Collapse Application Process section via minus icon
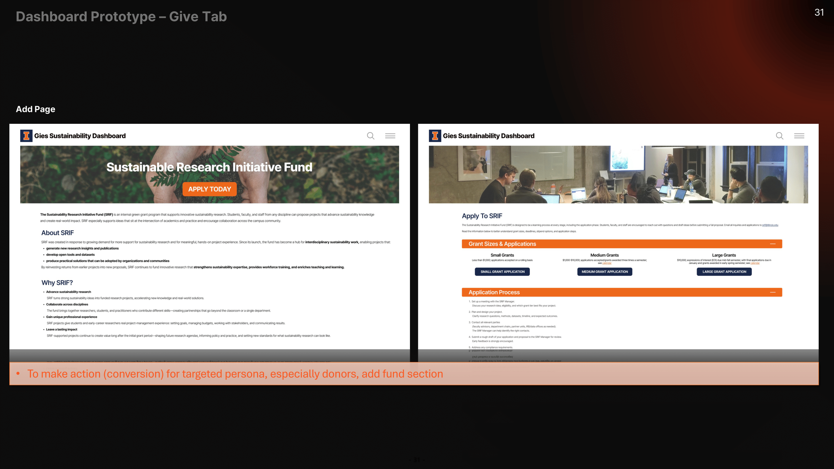Viewport: 834px width, 469px height. pos(773,292)
